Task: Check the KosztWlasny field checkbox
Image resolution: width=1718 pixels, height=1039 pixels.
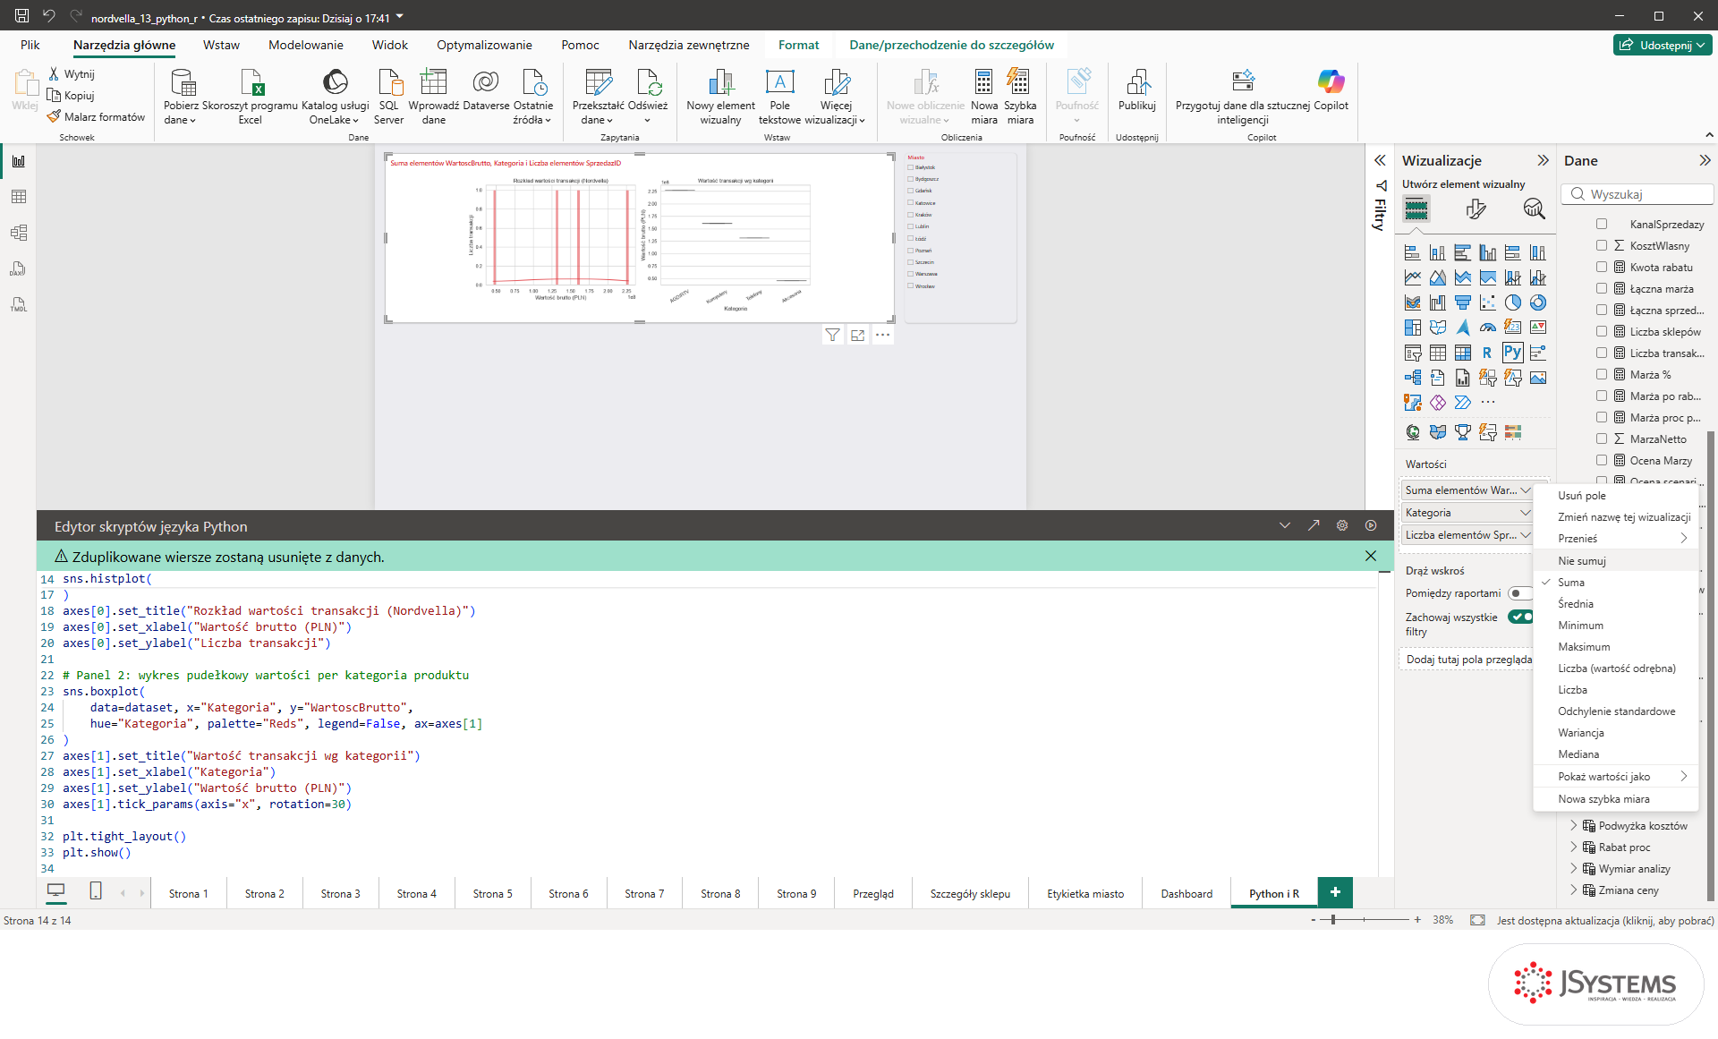Action: tap(1602, 245)
